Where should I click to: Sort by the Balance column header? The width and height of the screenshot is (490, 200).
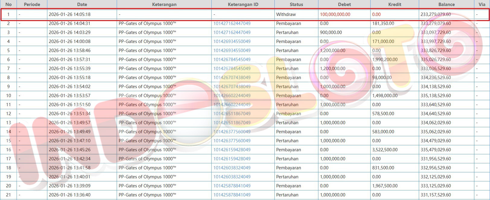446,5
